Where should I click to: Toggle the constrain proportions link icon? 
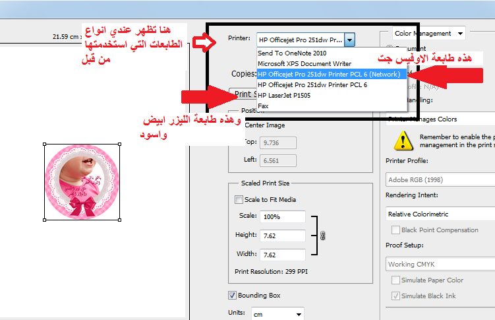322,236
